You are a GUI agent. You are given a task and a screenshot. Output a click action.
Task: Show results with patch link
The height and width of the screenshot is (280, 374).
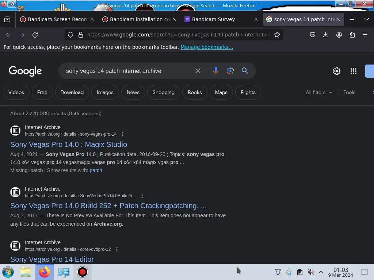(x=96, y=170)
